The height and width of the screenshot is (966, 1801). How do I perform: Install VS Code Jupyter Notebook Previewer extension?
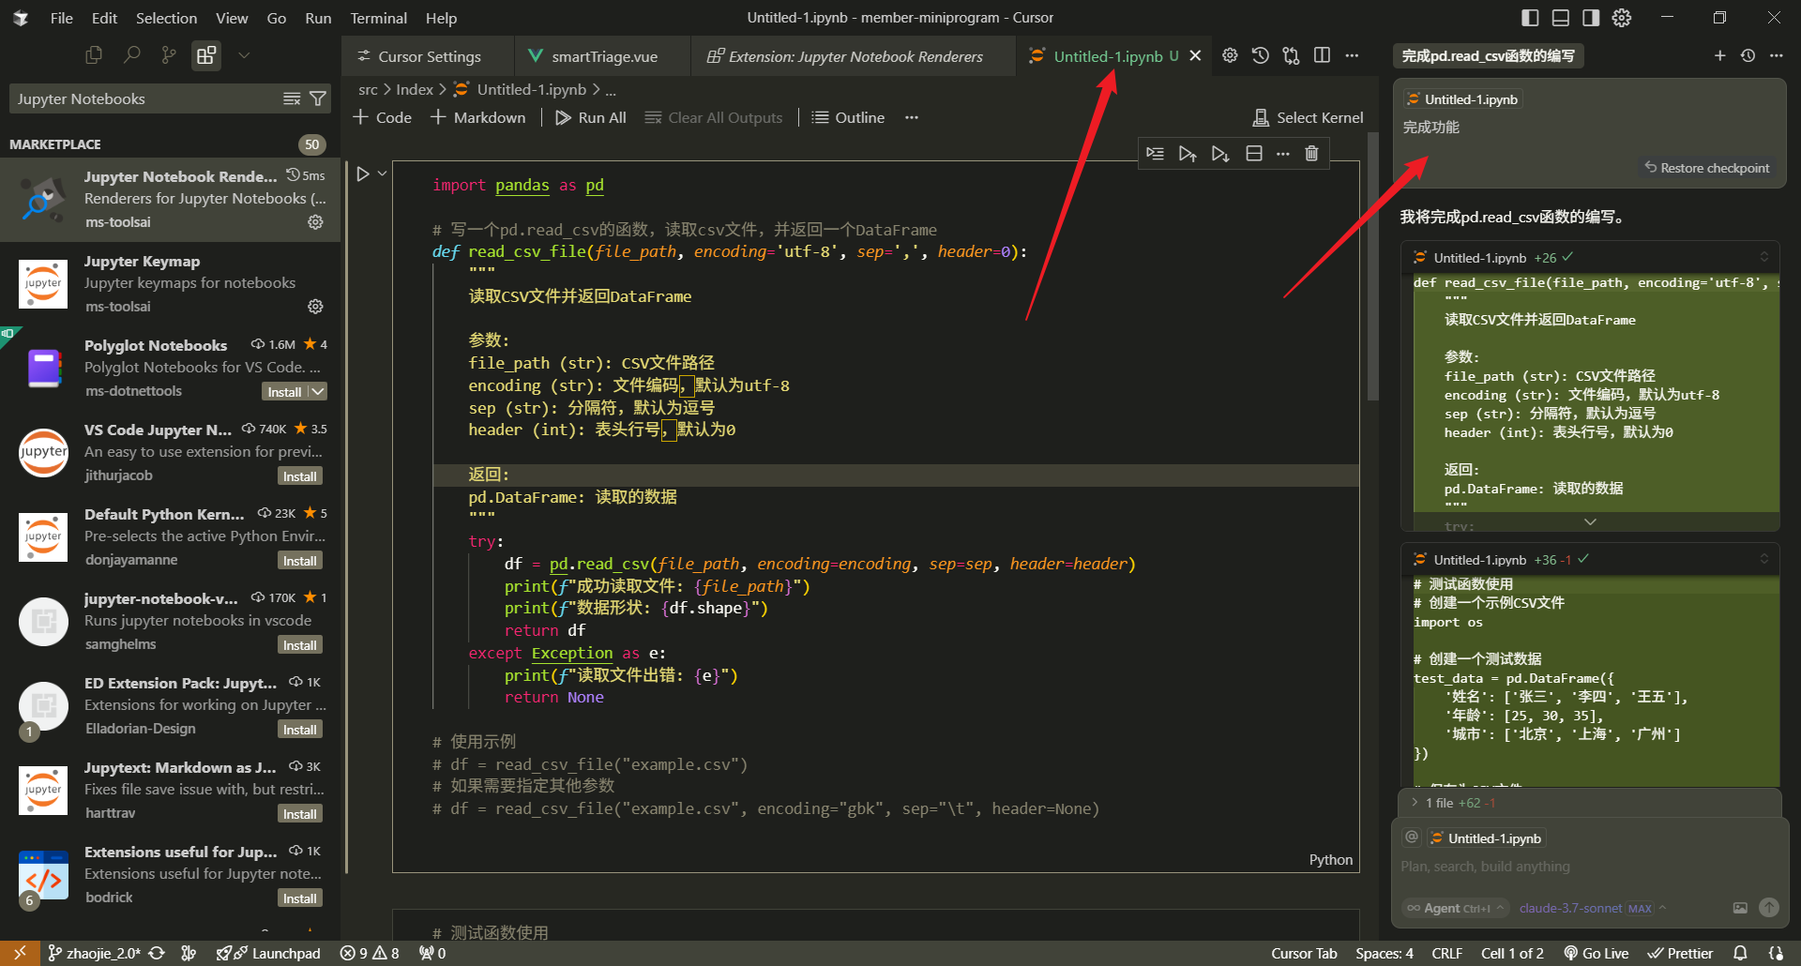click(300, 476)
